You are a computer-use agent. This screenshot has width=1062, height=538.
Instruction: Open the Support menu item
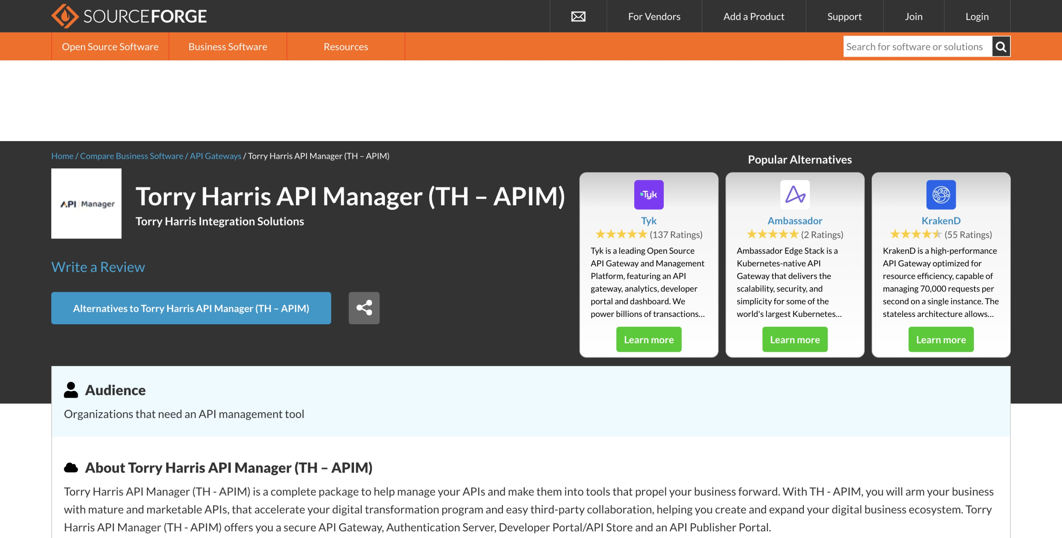point(844,17)
